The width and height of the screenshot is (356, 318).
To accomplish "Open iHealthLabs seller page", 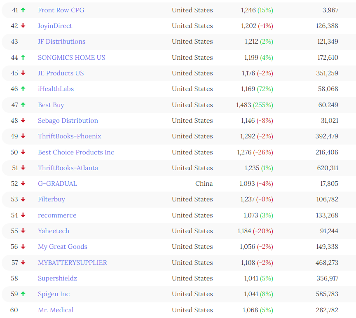I will (x=56, y=89).
